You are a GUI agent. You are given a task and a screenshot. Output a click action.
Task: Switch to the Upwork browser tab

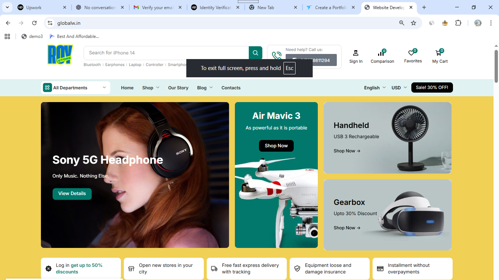[x=34, y=7]
